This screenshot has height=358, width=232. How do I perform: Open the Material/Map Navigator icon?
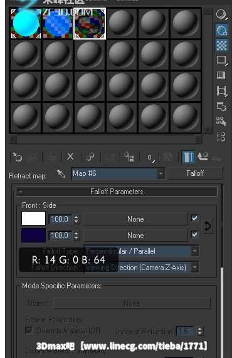coord(221,136)
